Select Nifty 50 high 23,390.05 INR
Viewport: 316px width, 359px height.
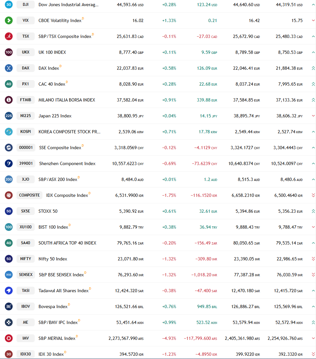[x=247, y=259]
